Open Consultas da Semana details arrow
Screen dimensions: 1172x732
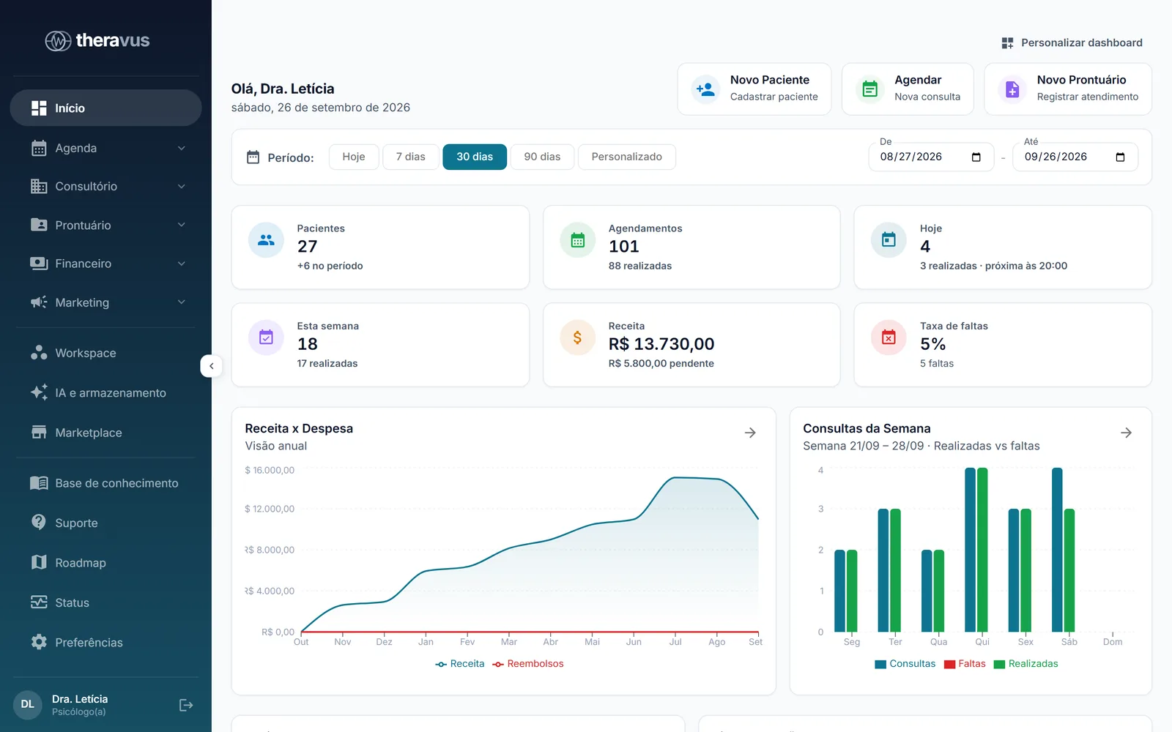(1127, 433)
